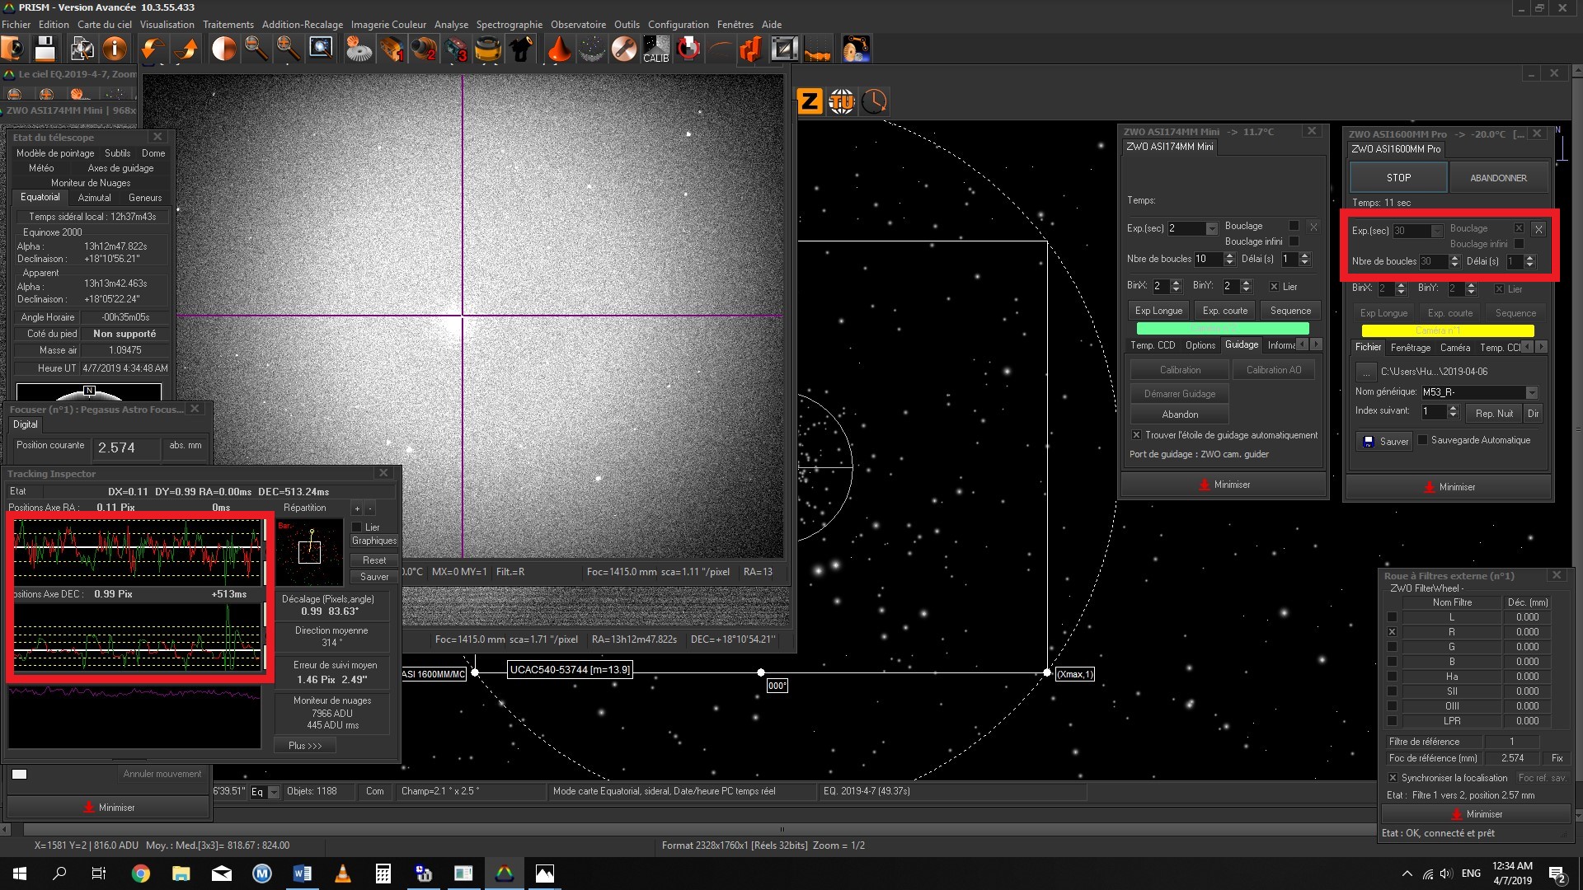Click the CALIB calibration icon
Image resolution: width=1583 pixels, height=890 pixels.
pos(656,49)
